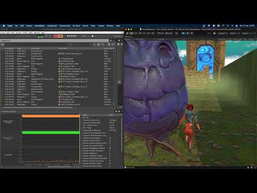Open the Component menu
The height and width of the screenshot is (193, 257).
[x=52, y=26]
